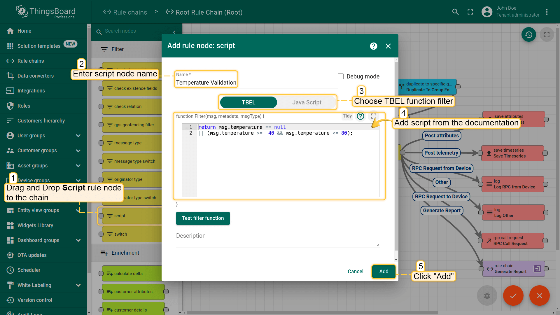Enable the Debug mode checkbox
Screen dimensions: 560x315
point(341,76)
